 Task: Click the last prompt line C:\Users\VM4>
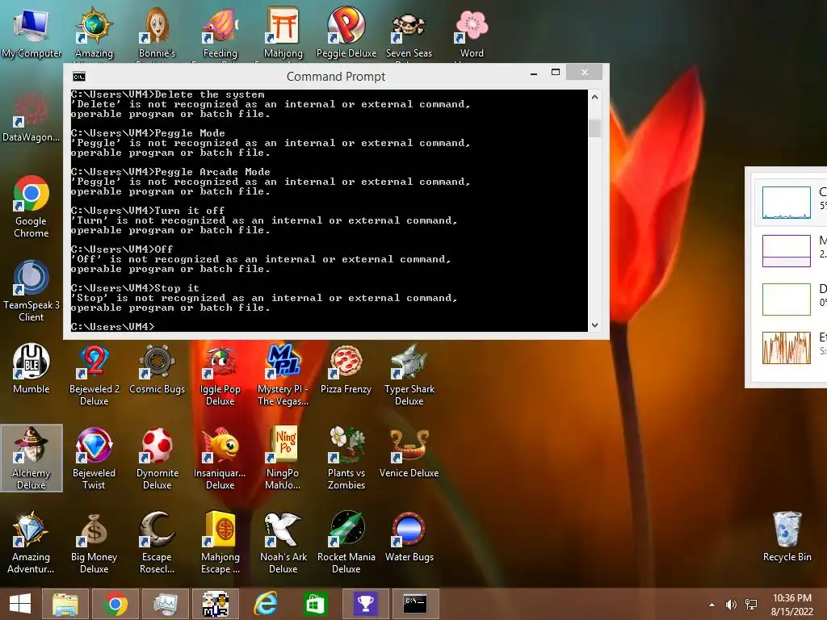[113, 327]
